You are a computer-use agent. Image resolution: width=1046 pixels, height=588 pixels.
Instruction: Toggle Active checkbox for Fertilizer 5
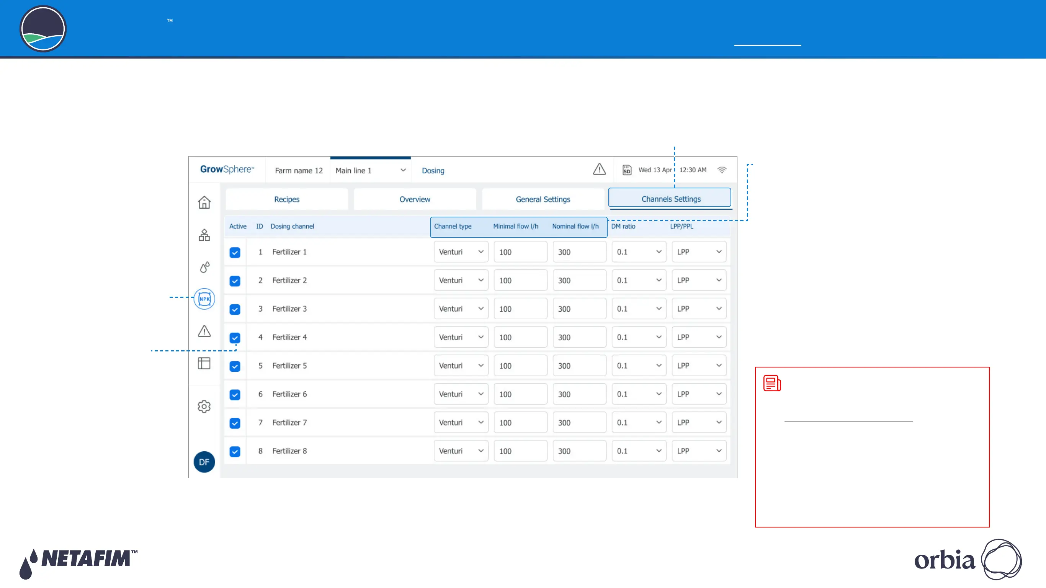tap(235, 366)
